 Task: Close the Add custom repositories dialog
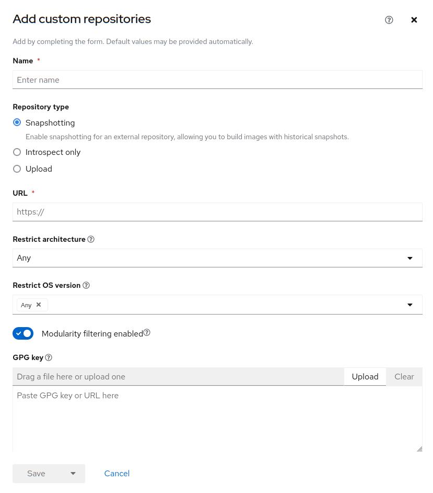tap(414, 20)
